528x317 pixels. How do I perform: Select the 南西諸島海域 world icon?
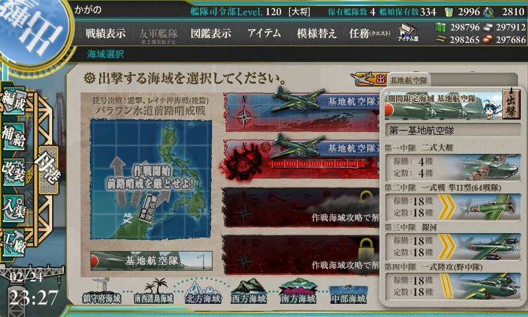pyautogui.click(x=154, y=291)
